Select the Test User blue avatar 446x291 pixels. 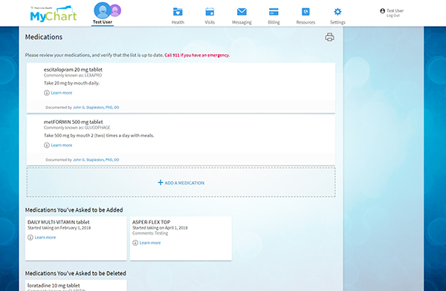coord(102,10)
